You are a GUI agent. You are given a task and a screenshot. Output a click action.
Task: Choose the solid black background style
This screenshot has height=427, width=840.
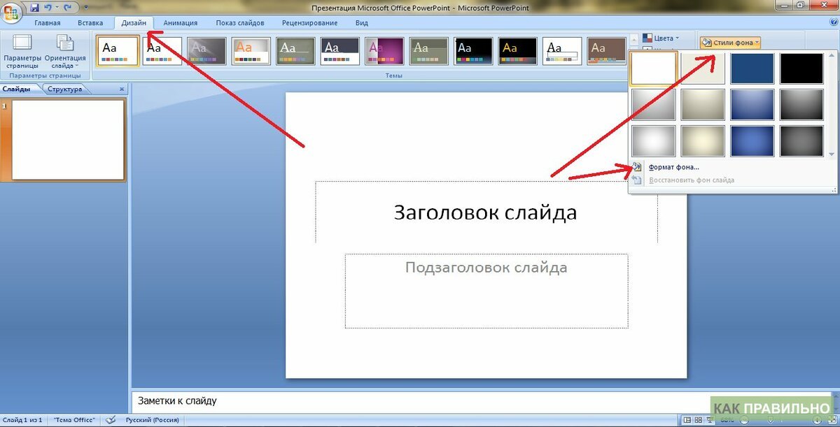click(x=802, y=68)
